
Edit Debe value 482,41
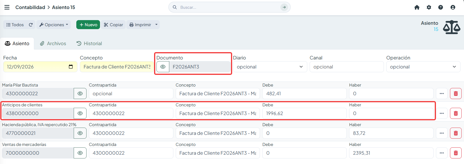click(304, 94)
